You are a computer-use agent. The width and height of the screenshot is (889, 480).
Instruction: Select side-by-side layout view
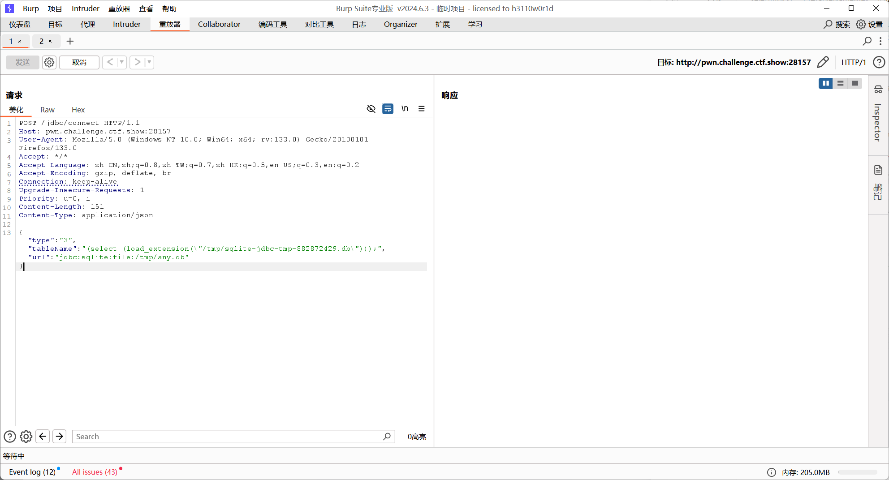(825, 83)
